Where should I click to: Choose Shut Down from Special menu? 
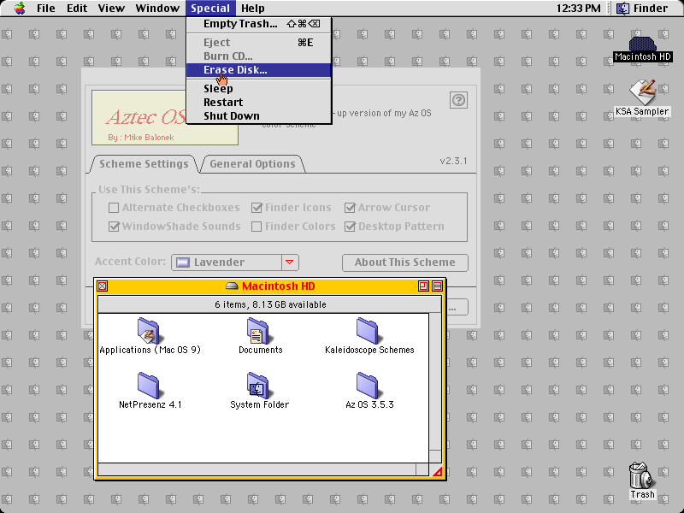click(x=259, y=116)
